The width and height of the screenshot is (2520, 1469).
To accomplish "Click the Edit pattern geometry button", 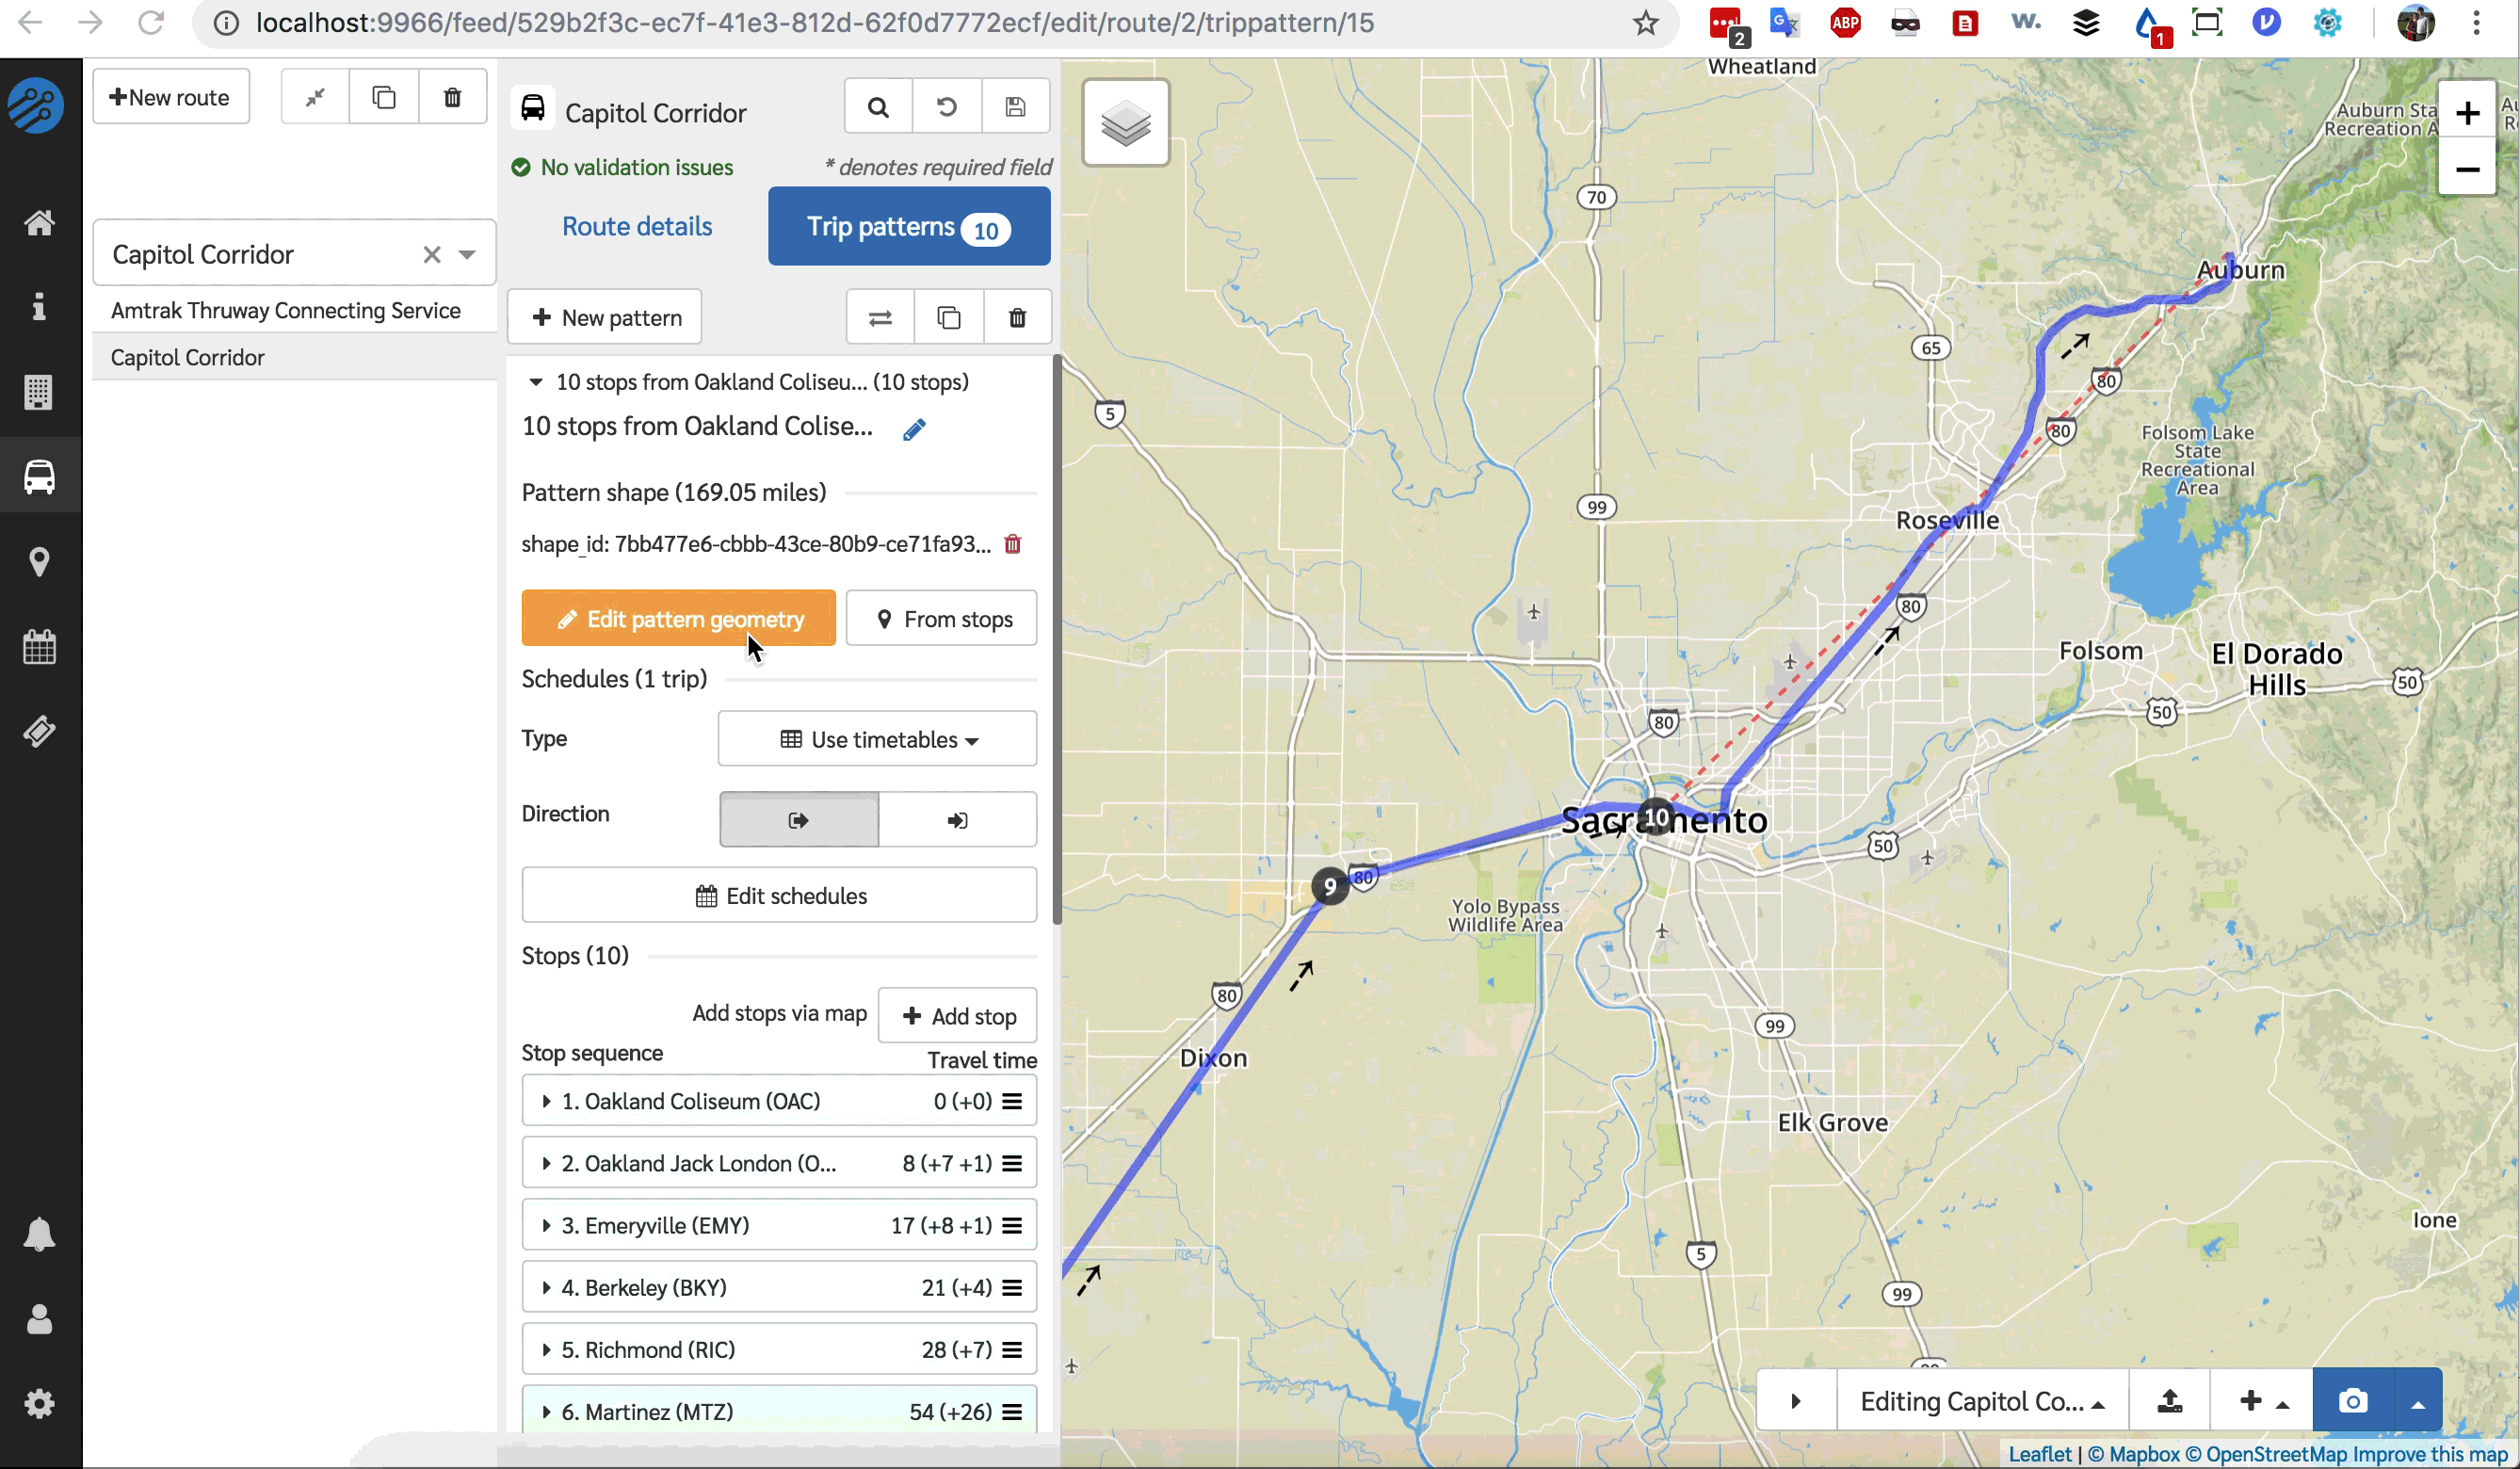I will tap(678, 619).
